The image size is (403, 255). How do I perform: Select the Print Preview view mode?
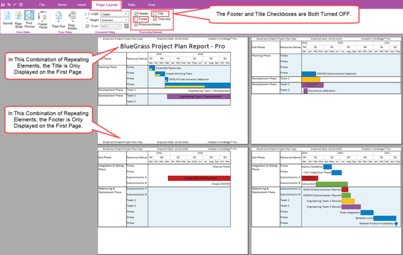click(30, 19)
